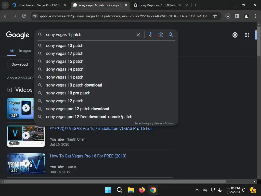Play the Vegas Pro 3:37 video thumbnail
The image size is (261, 196).
click(x=21, y=108)
